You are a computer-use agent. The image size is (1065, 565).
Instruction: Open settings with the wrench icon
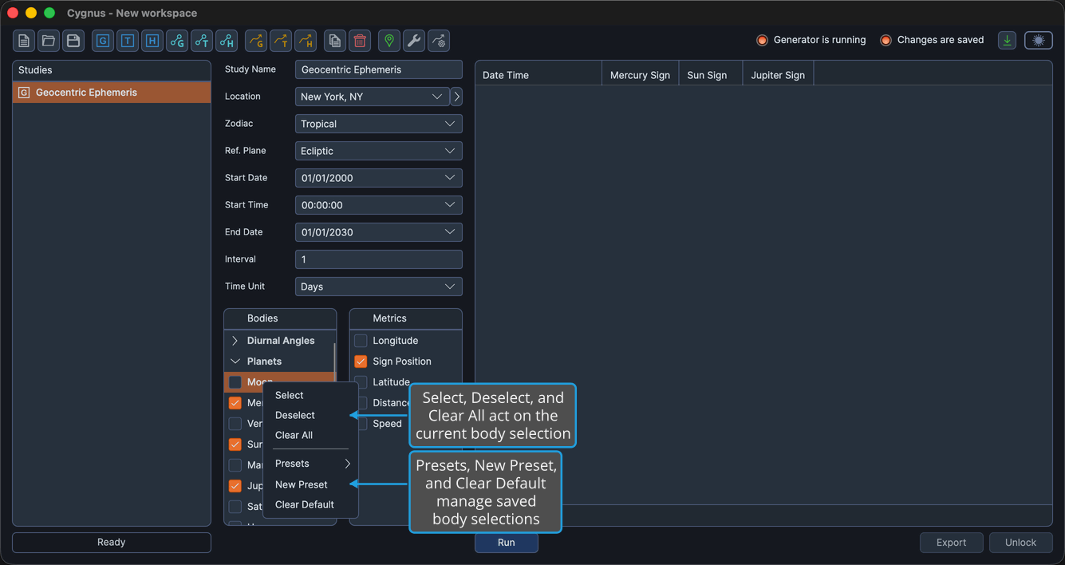414,41
